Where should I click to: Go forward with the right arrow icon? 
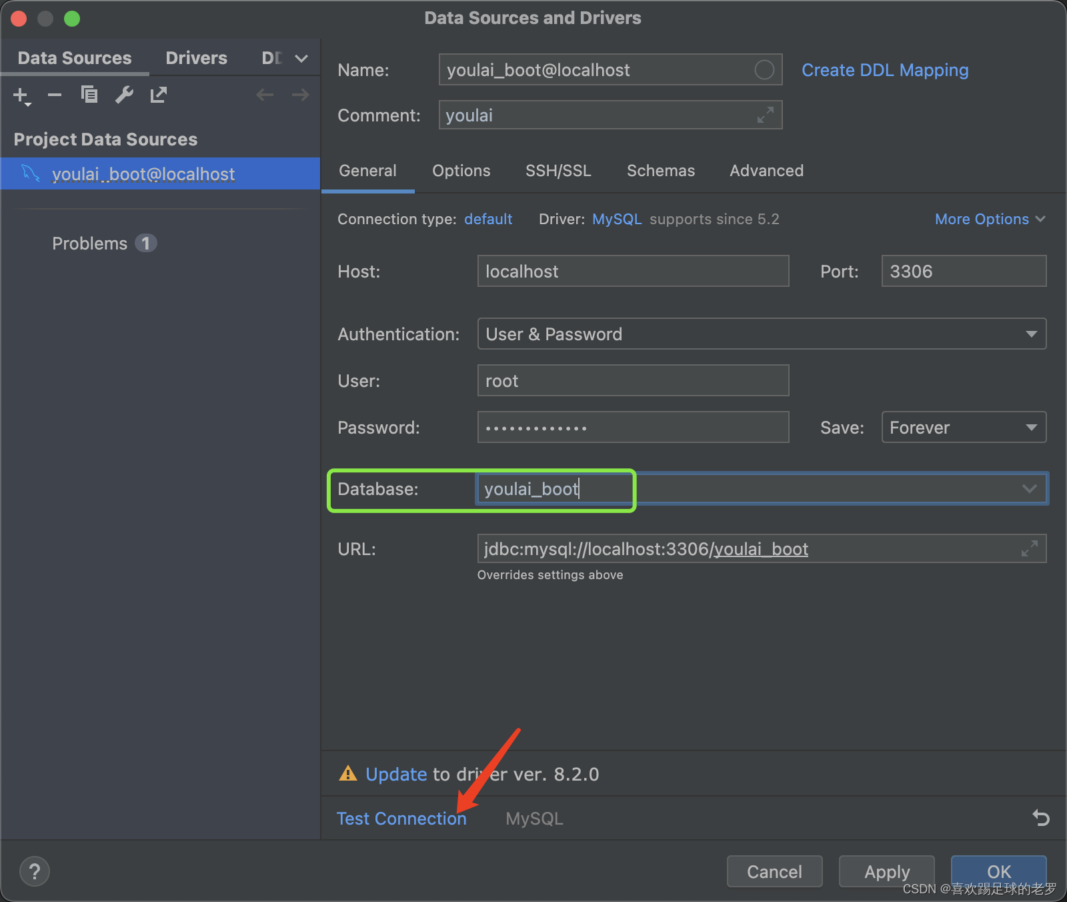(300, 95)
